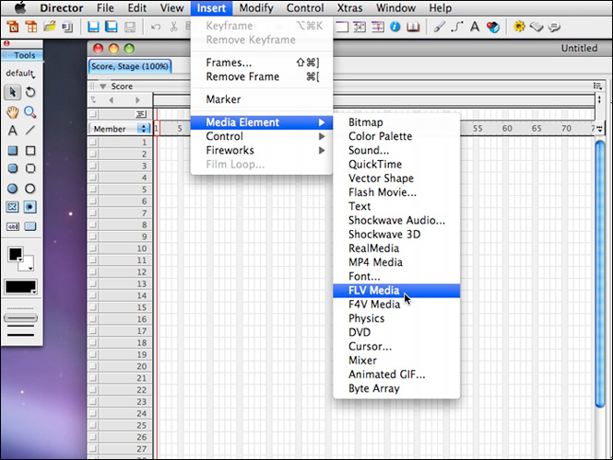The height and width of the screenshot is (460, 613).
Task: Select the outlined Round Rectangle tool
Action: pyautogui.click(x=30, y=168)
